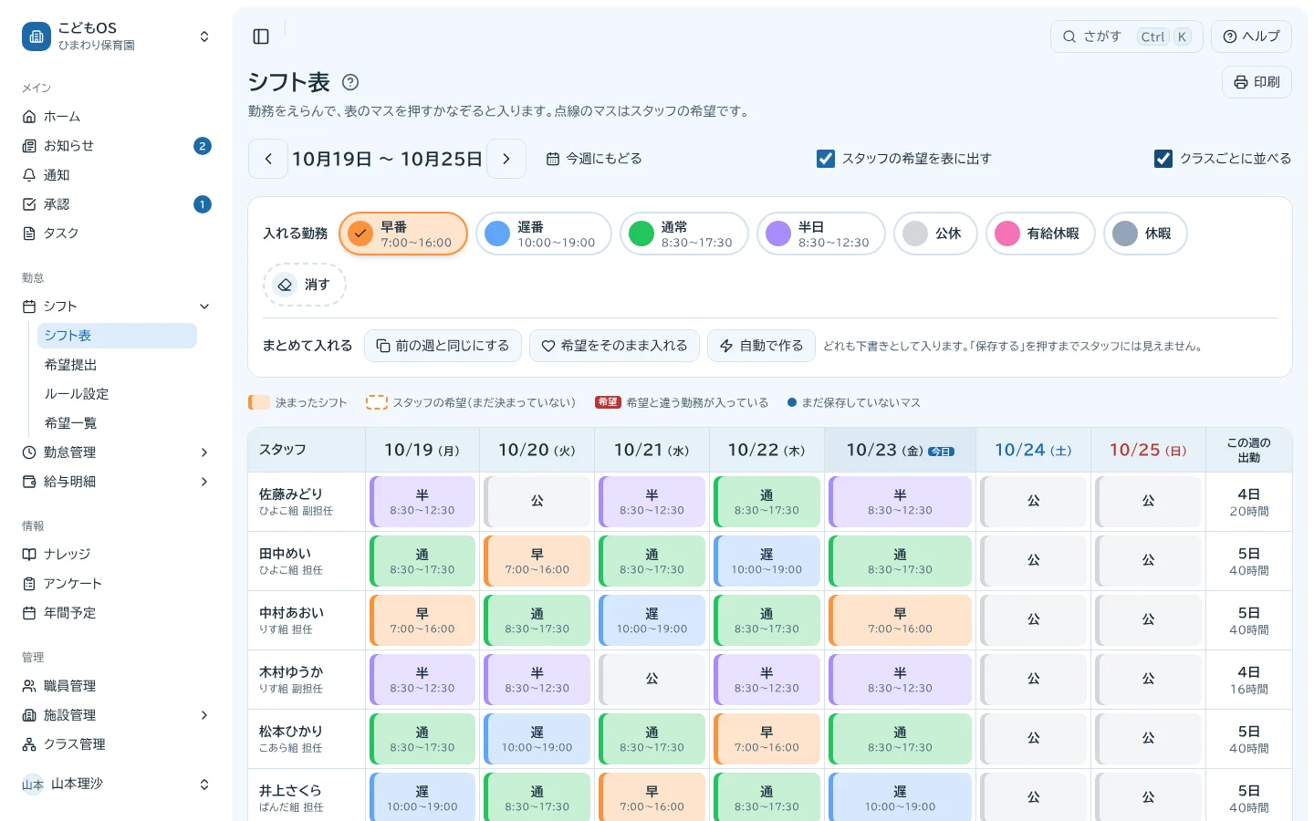Click the 印刷 print button
The width and height of the screenshot is (1314, 821).
(1257, 82)
